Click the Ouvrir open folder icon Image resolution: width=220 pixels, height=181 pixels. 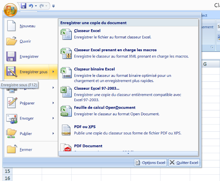(x=12, y=41)
